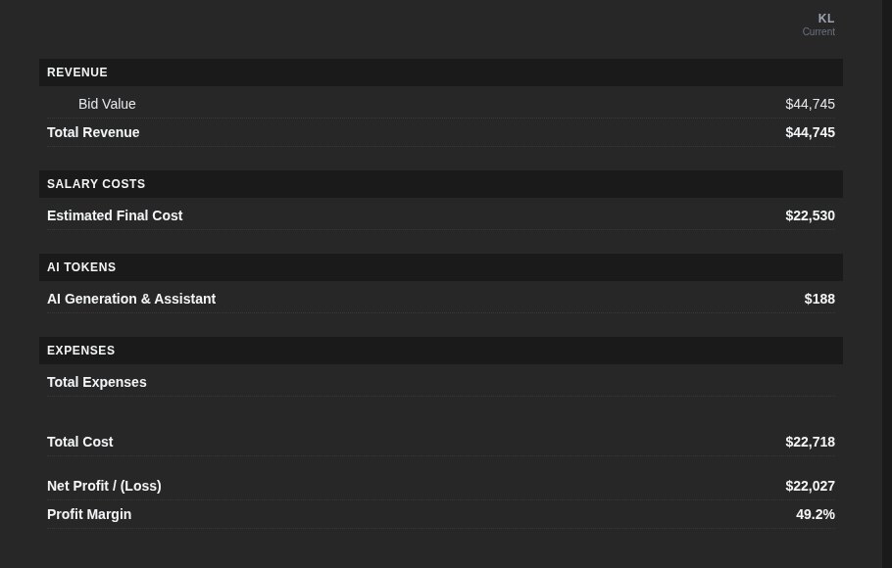892x568 pixels.
Task: Collapse the REVENUE section header
Action: 441,72
